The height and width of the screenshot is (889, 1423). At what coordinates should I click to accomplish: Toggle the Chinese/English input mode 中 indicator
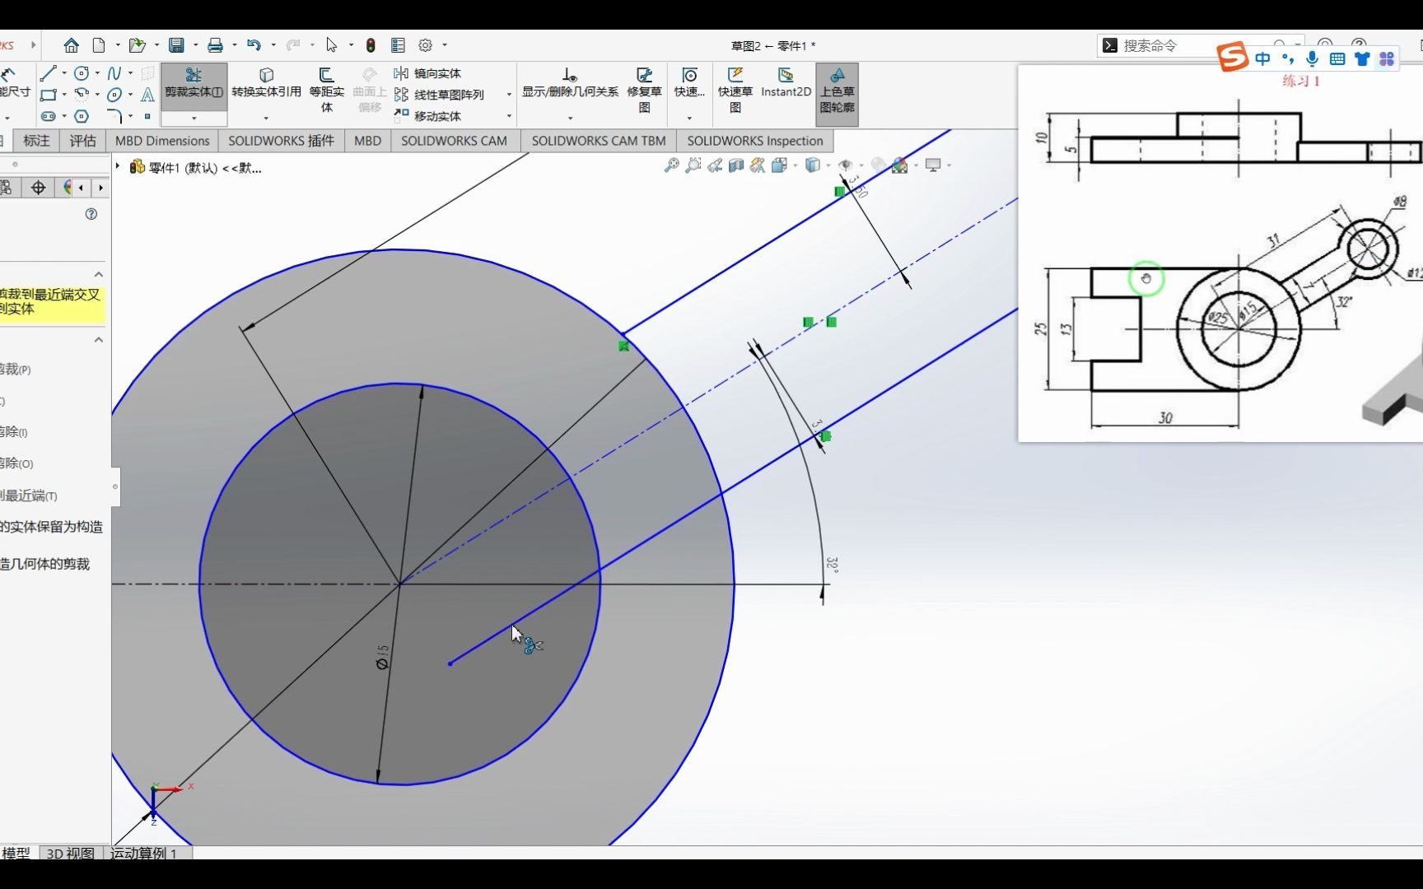click(1264, 58)
